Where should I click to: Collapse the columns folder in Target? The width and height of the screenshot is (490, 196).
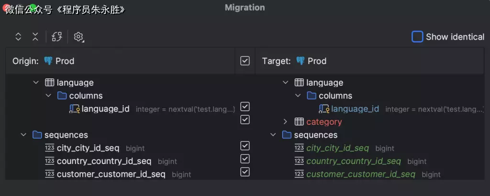pos(298,96)
